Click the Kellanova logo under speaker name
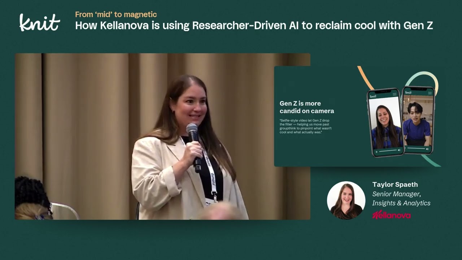The image size is (462, 260). point(392,215)
